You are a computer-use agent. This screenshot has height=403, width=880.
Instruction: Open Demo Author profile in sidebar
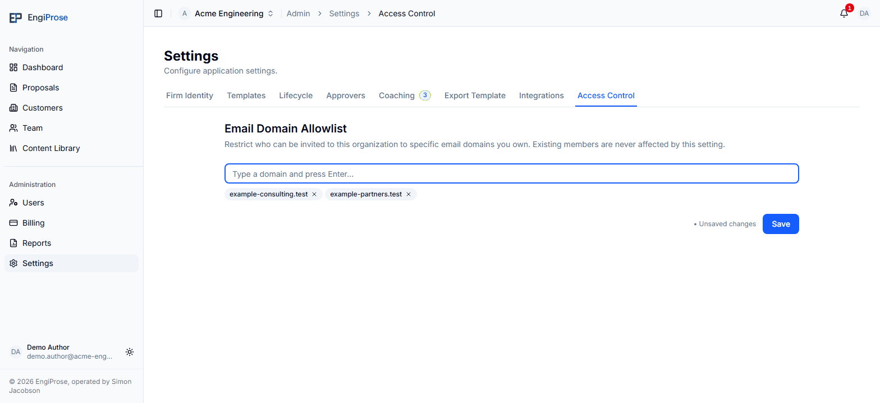pyautogui.click(x=62, y=352)
